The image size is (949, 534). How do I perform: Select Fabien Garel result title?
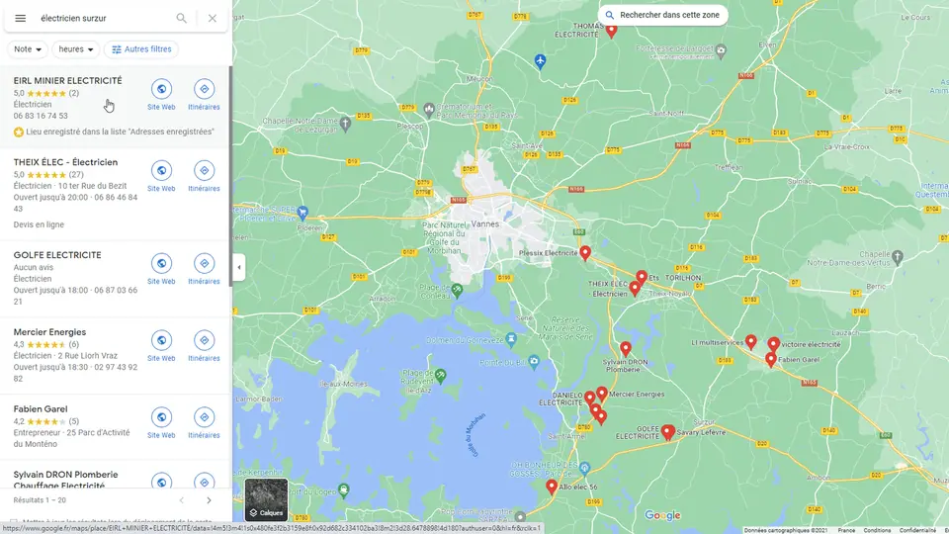click(41, 408)
